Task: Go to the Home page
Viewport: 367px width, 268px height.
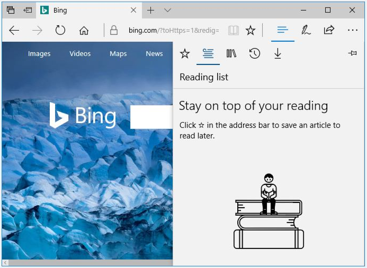Action: (84, 30)
